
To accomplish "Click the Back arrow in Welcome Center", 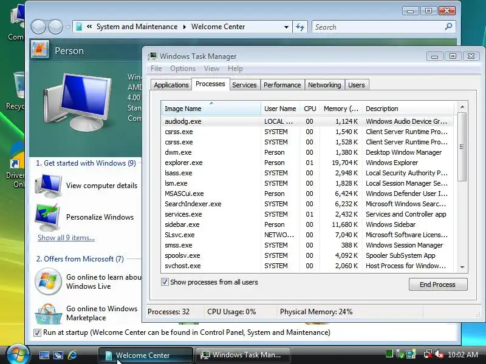I will click(38, 27).
